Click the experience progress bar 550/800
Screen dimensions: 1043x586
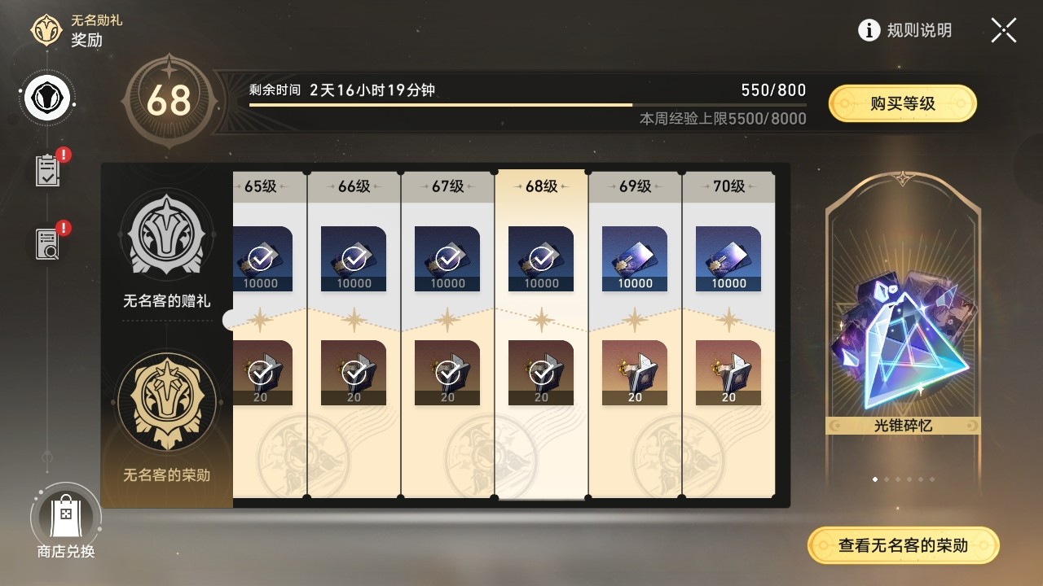pyautogui.click(x=528, y=104)
